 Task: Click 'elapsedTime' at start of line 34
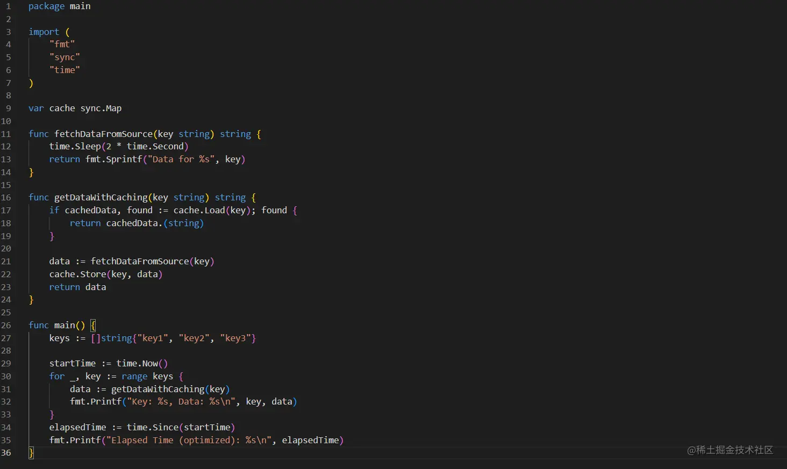(x=77, y=428)
